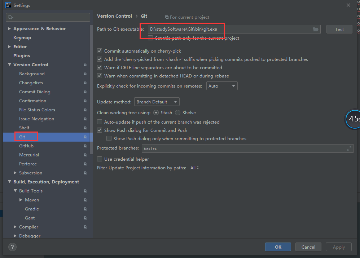Click per-project icon next to Build Tools
Image resolution: width=360 pixels, height=258 pixels.
point(85,191)
